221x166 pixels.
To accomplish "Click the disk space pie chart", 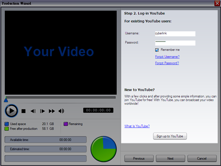I will pyautogui.click(x=103, y=149).
